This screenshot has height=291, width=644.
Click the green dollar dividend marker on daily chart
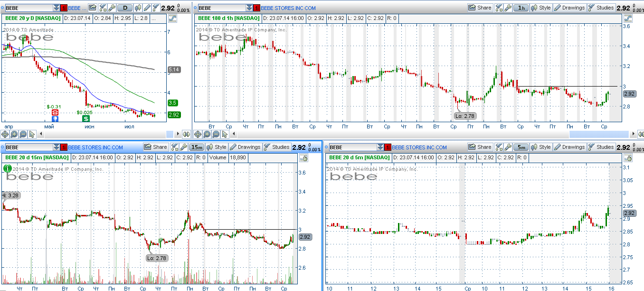tap(86, 118)
